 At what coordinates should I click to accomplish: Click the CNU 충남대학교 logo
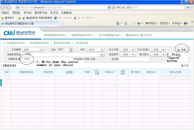coord(19,33)
